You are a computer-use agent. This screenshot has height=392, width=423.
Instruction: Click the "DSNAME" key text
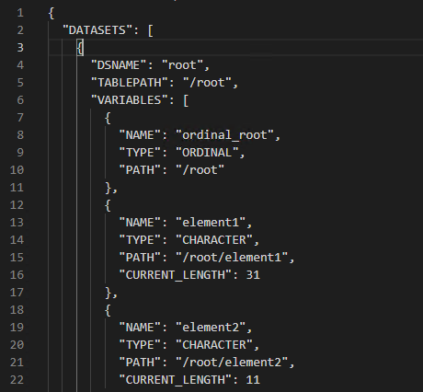tap(119, 65)
